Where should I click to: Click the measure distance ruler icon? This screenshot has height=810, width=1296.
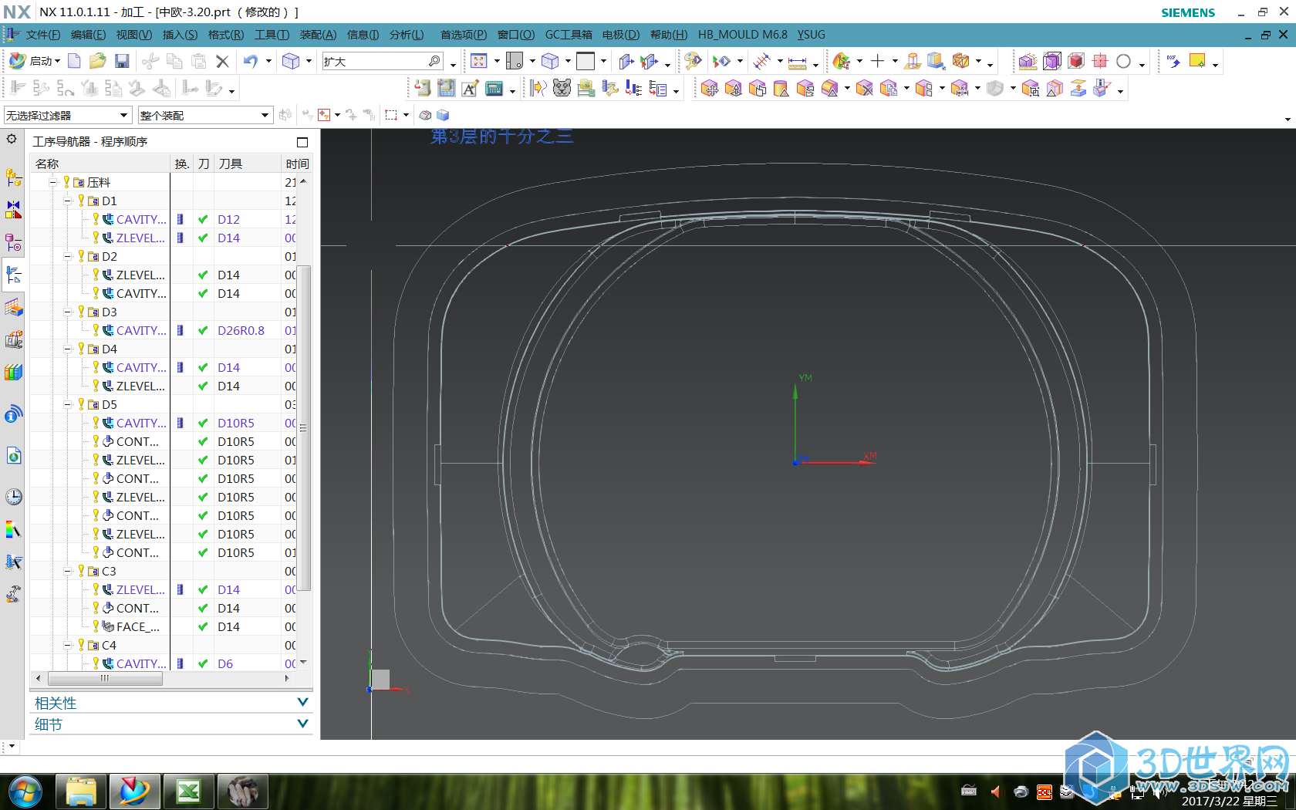tap(797, 62)
